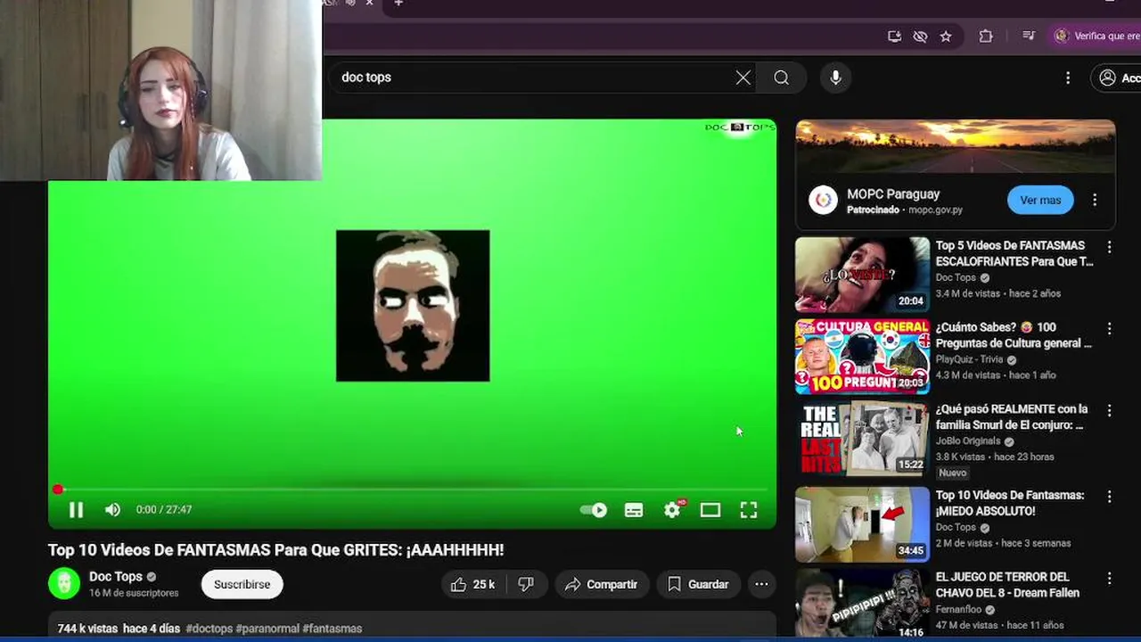Viewport: 1141px width, 642px height.
Task: Close the current browser tab
Action: [x=369, y=4]
